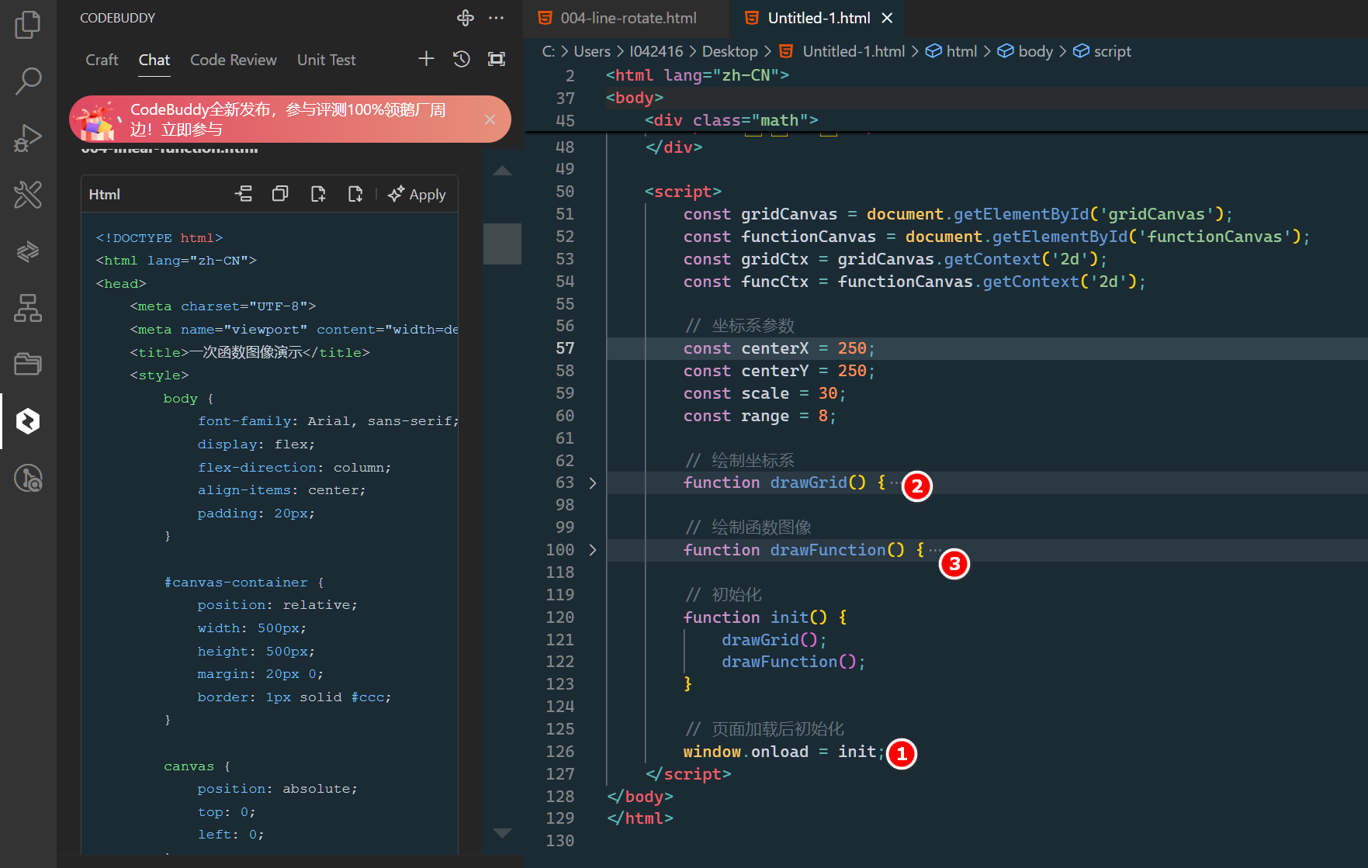Switch to the Chat tab
The image size is (1368, 868).
(x=154, y=60)
